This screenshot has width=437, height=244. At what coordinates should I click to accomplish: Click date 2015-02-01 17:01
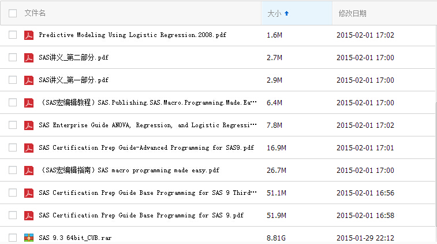[365, 148]
